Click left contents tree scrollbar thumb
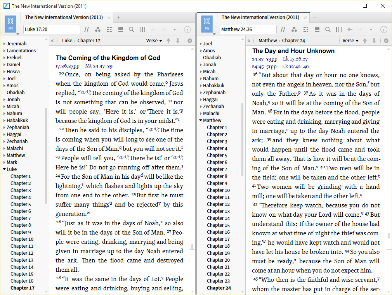 (x=46, y=155)
